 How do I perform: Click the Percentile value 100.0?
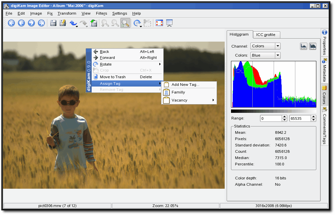[x=280, y=164]
